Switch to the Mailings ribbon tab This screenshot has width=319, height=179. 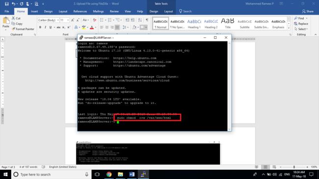98,11
